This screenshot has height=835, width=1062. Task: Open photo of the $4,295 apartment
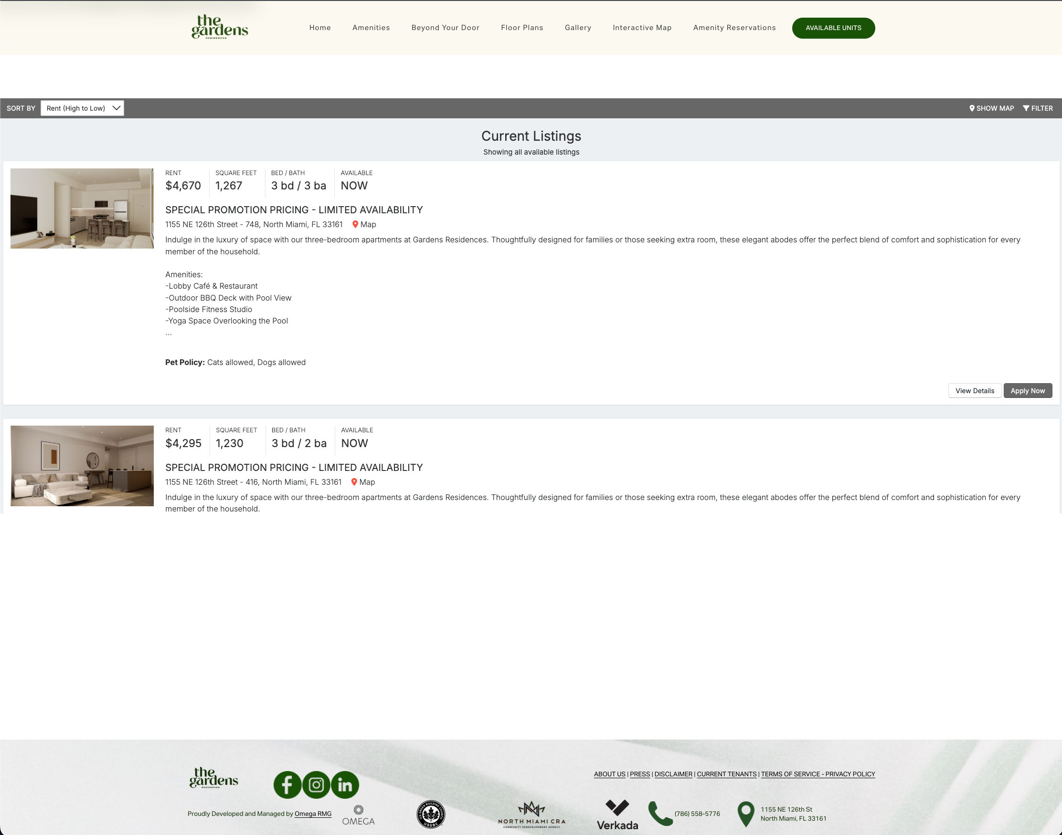click(82, 465)
